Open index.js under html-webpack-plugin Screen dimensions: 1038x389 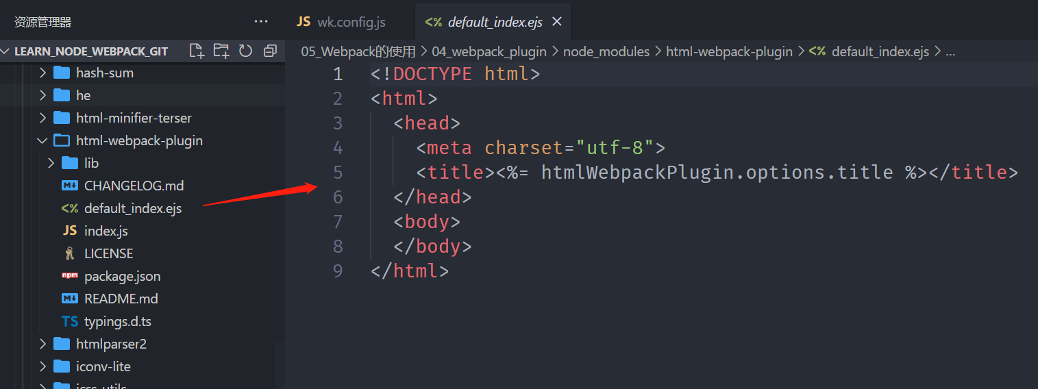pos(106,231)
